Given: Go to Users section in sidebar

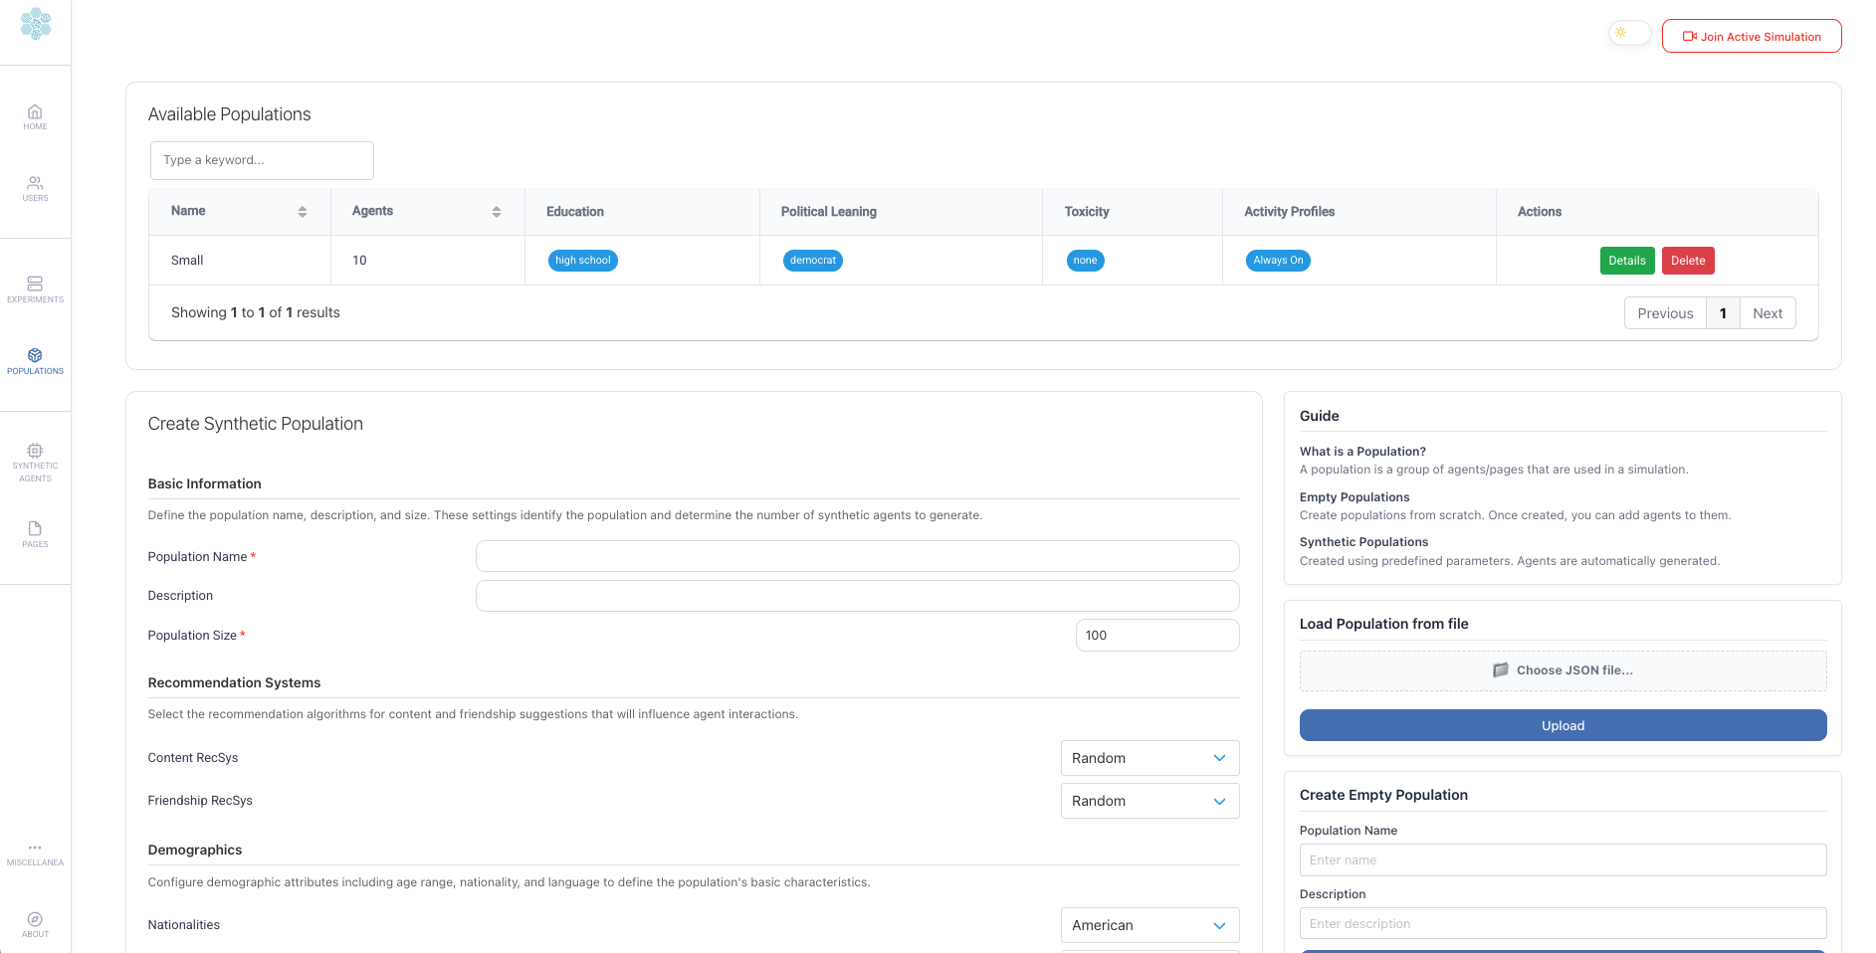Looking at the screenshot, I should pyautogui.click(x=35, y=188).
